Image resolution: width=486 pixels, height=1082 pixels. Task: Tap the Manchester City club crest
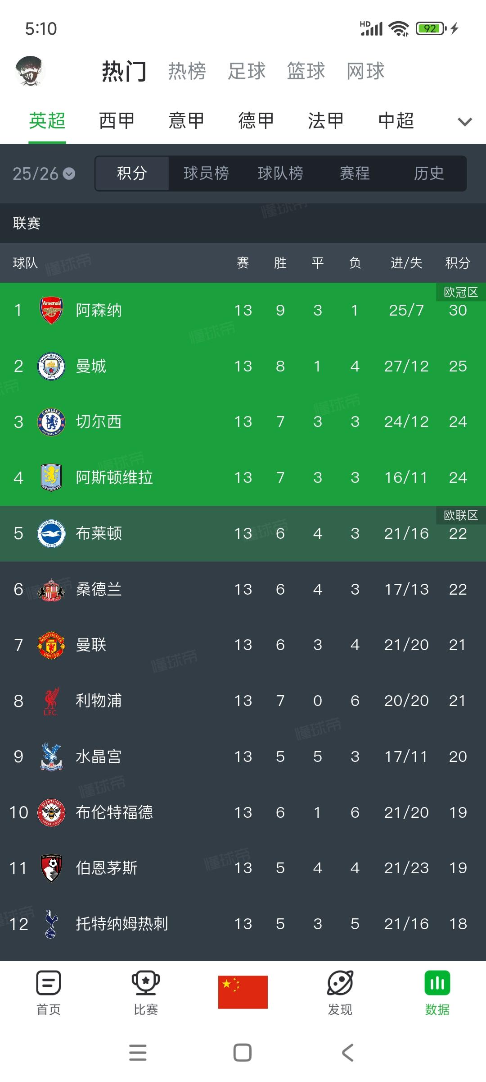[x=51, y=366]
